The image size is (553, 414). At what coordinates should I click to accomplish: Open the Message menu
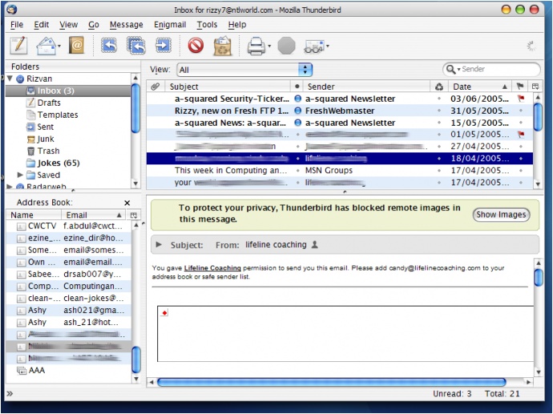click(126, 25)
